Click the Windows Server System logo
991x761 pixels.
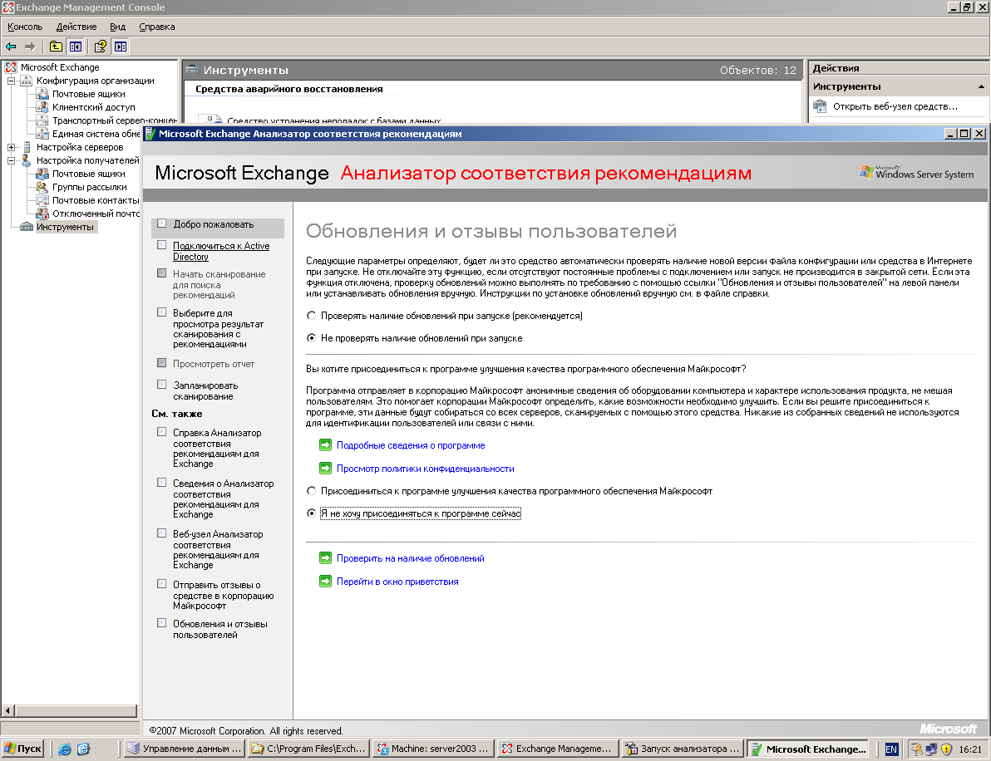(x=916, y=173)
